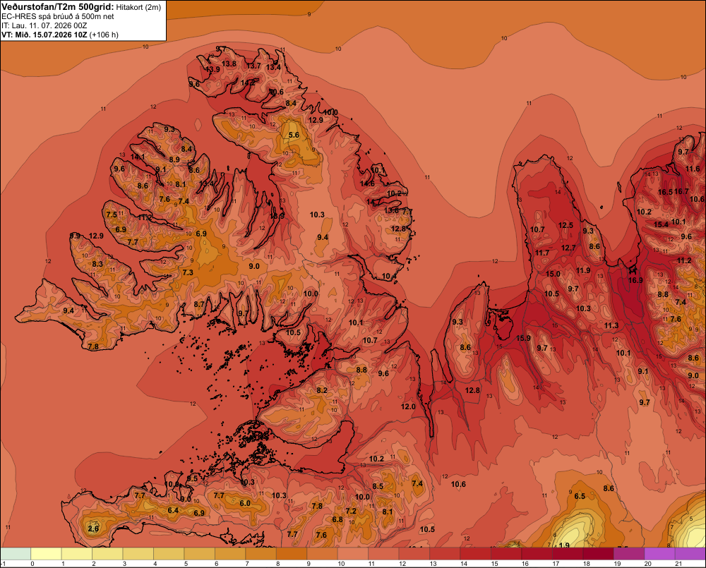Click the red 14 to 15 legend swatch
This screenshot has width=706, height=568.
[x=475, y=554]
